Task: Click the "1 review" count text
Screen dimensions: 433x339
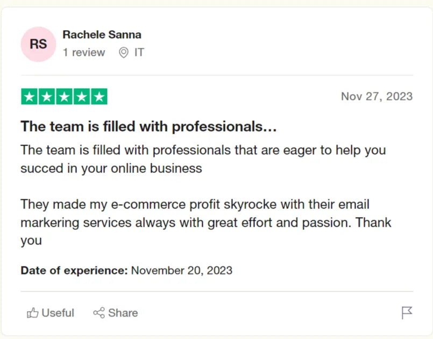Action: pyautogui.click(x=84, y=53)
